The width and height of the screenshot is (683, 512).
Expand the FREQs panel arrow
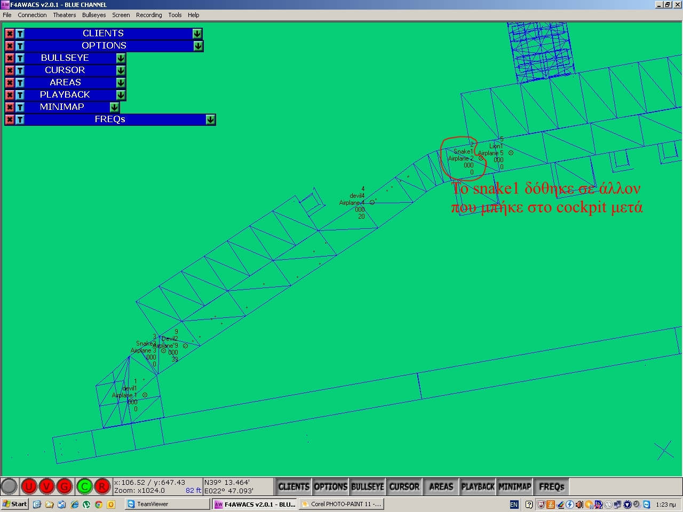(210, 119)
